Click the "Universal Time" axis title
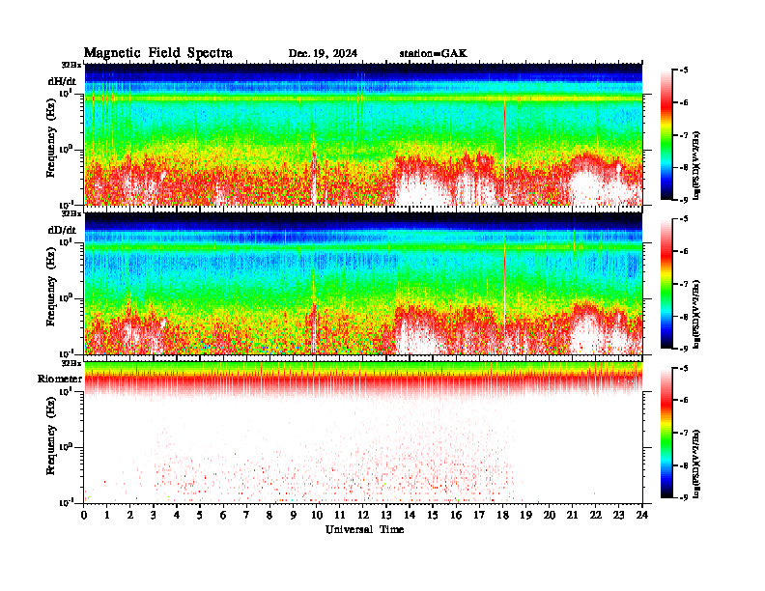This screenshot has height=591, width=765. (364, 529)
